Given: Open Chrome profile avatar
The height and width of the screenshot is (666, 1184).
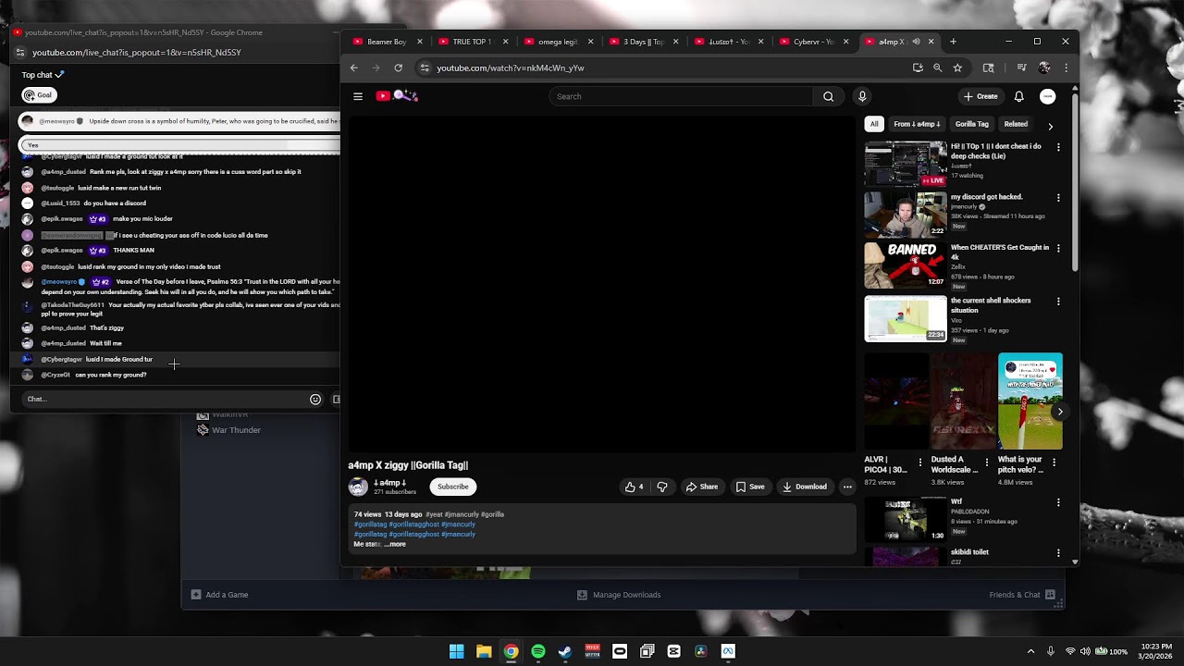Looking at the screenshot, I should point(1044,68).
